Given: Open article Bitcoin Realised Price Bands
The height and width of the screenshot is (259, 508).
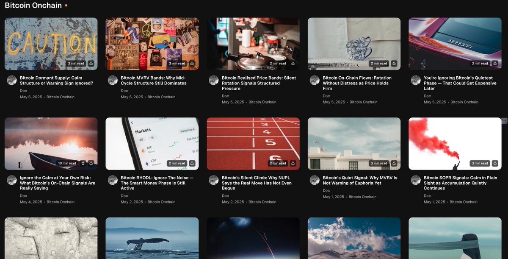Looking at the screenshot, I should (x=259, y=83).
